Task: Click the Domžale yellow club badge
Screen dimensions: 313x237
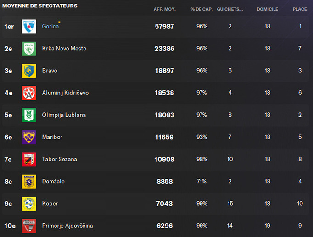Action: 29,182
